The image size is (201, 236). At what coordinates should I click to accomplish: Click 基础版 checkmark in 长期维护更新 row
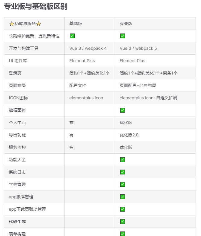72,36
